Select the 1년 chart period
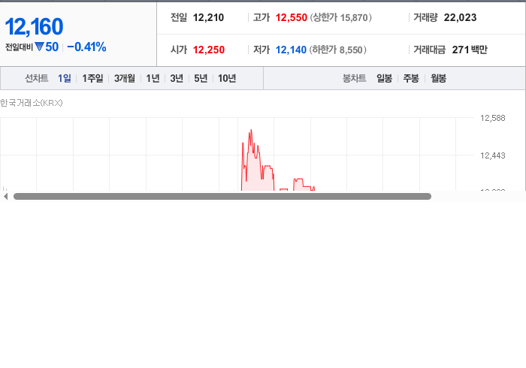Viewport: 526px width, 368px height. pos(153,78)
